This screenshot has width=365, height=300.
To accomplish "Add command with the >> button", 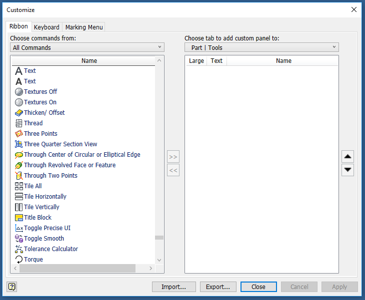I will pos(173,157).
